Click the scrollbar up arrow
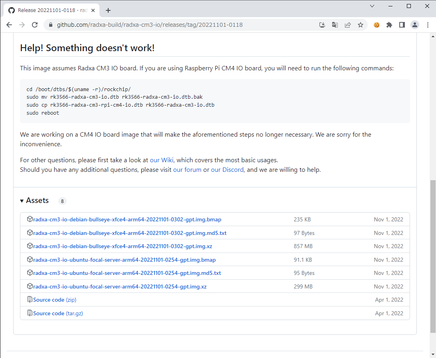The height and width of the screenshot is (358, 436). tap(433, 36)
